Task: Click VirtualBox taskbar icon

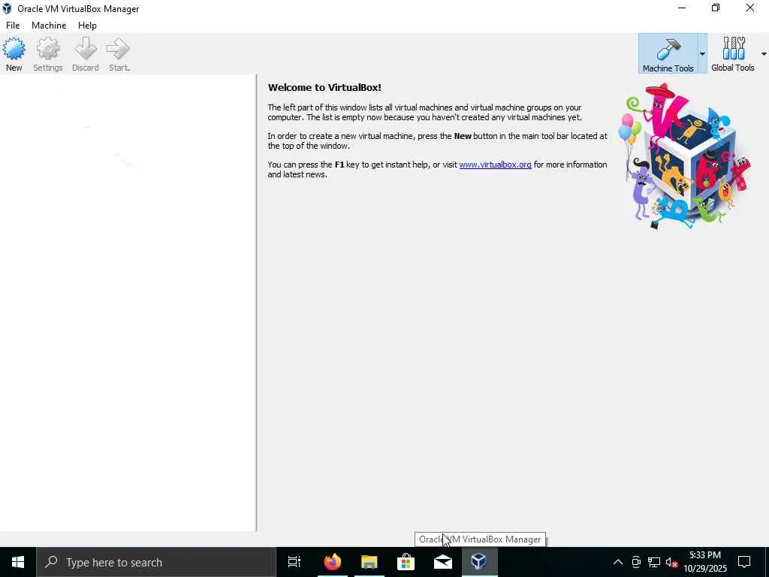Action: [479, 562]
